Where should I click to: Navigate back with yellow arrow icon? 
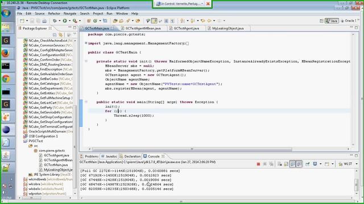(209, 21)
